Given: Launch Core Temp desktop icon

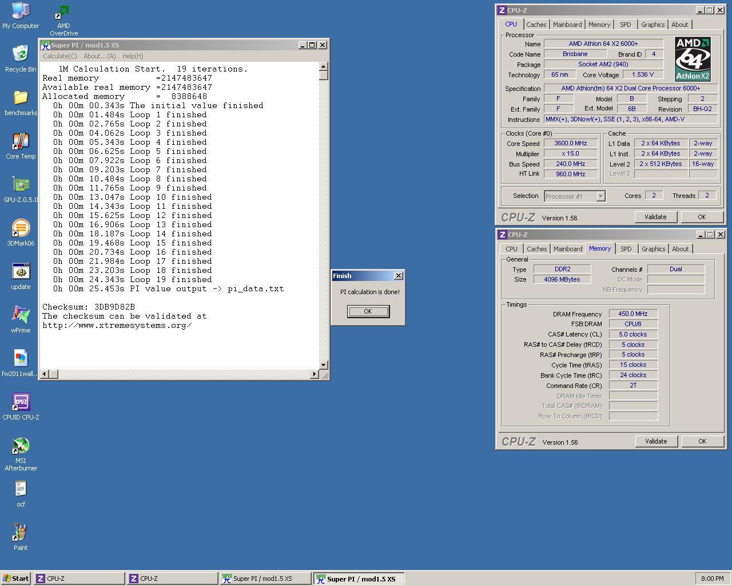Looking at the screenshot, I should (21, 146).
